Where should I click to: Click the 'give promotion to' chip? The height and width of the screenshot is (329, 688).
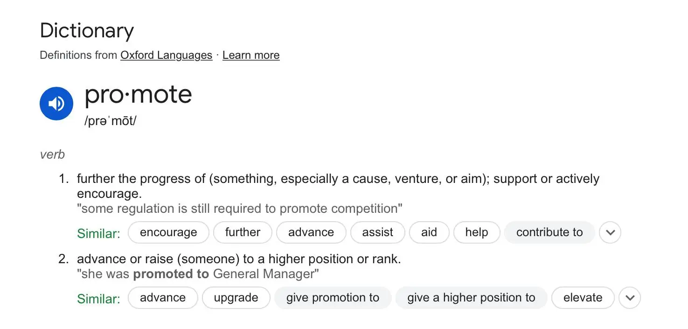coord(333,298)
